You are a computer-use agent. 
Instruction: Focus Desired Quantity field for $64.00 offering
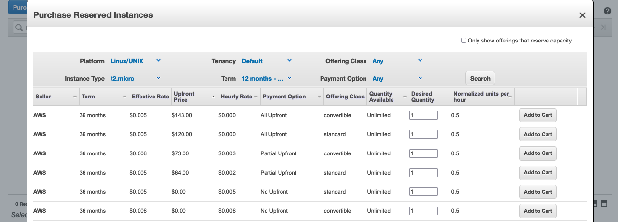click(423, 173)
